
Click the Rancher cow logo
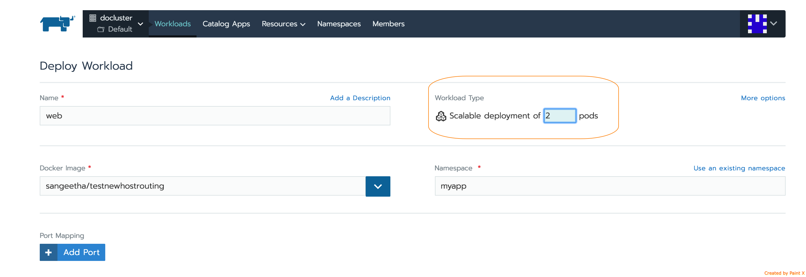point(57,24)
